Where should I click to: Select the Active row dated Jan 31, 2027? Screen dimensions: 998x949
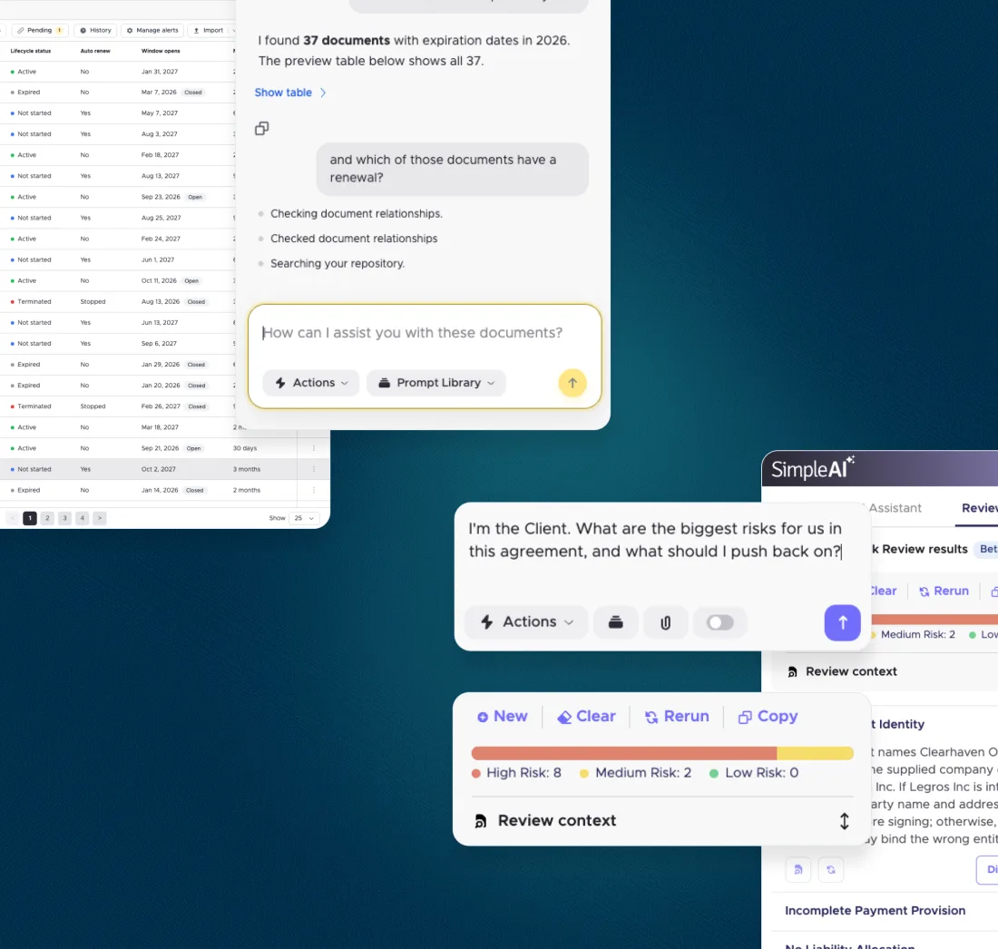(x=118, y=72)
